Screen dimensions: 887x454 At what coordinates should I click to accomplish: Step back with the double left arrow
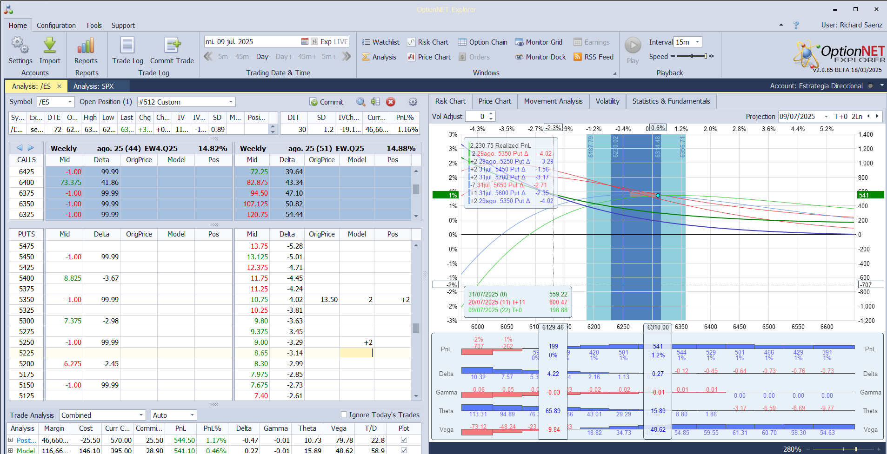[208, 57]
